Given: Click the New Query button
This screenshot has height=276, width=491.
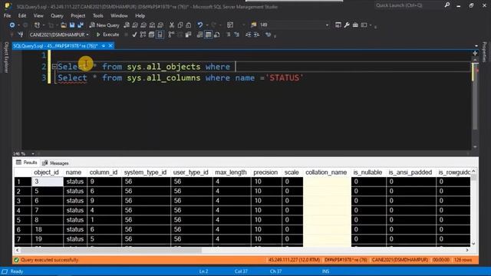Looking at the screenshot, I should [104, 25].
